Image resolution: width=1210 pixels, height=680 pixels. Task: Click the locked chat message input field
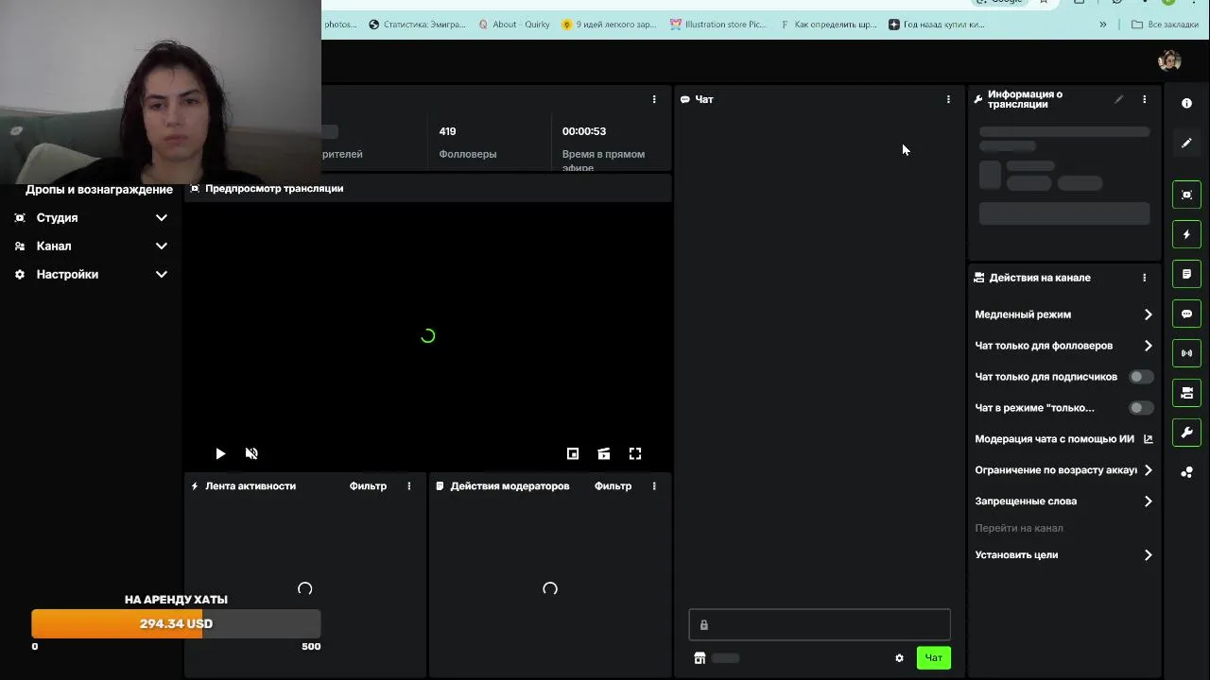820,624
